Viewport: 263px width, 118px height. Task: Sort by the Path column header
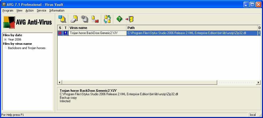pyautogui.click(x=192, y=28)
